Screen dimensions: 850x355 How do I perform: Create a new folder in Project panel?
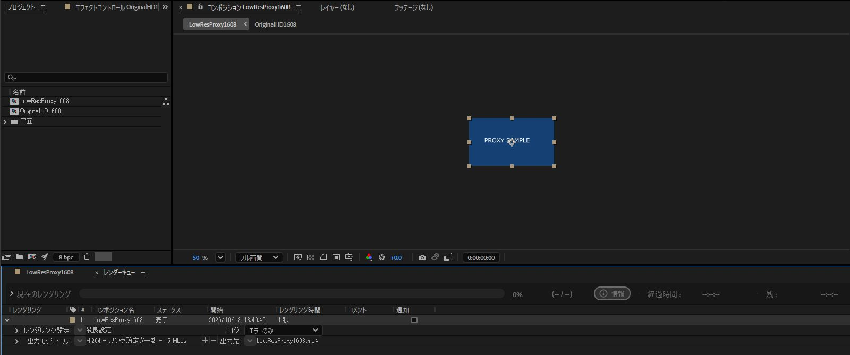tap(19, 257)
